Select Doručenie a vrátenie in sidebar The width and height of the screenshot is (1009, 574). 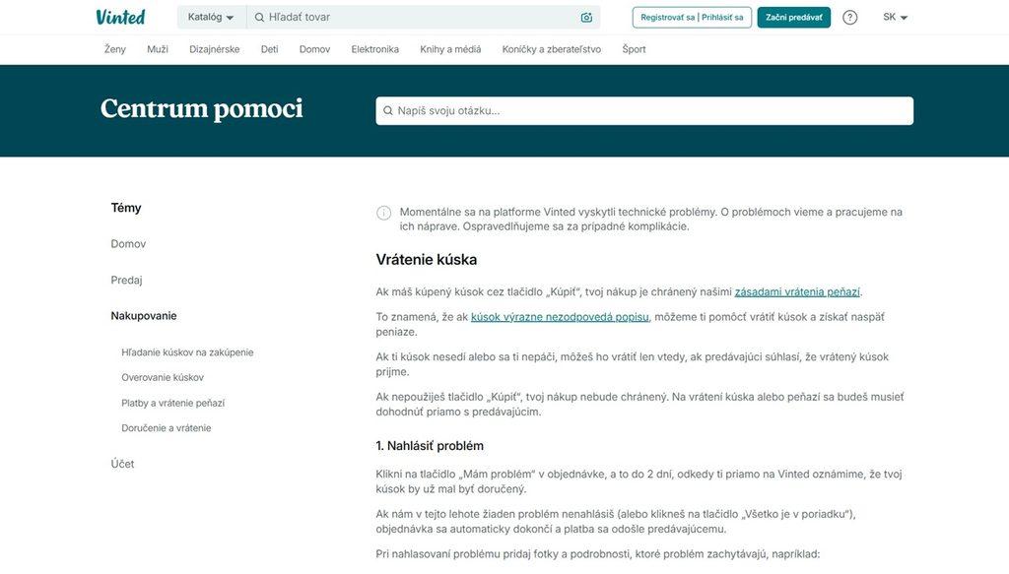click(166, 428)
